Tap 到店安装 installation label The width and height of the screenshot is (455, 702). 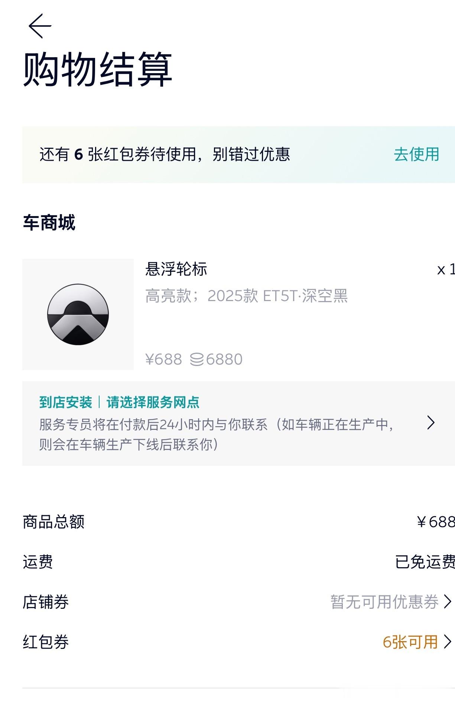click(x=66, y=402)
